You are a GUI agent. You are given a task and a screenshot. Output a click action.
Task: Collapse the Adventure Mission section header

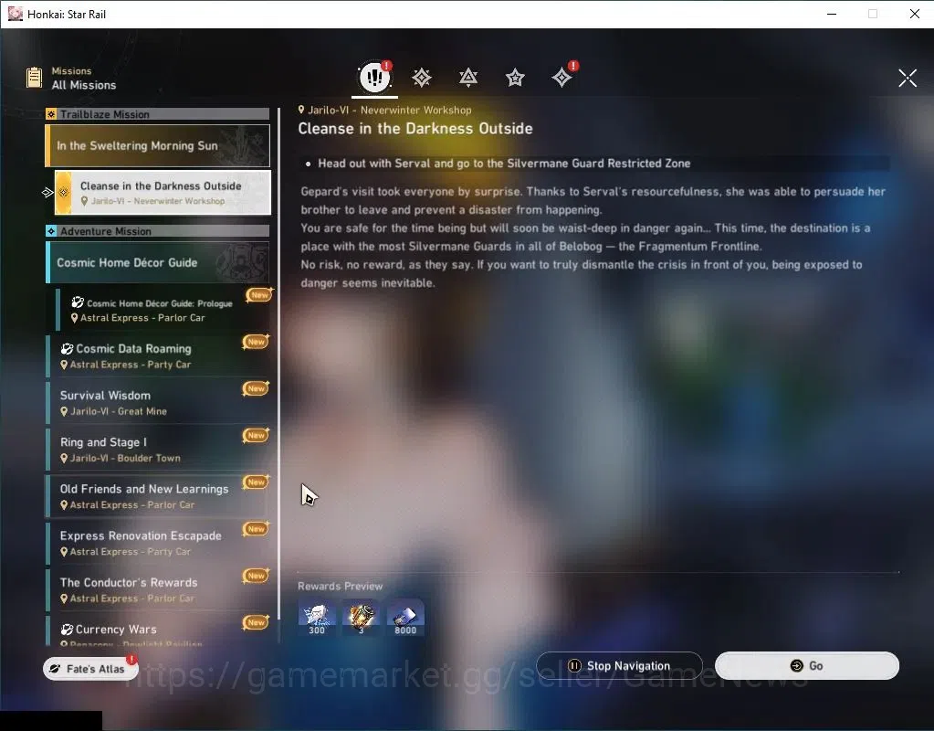(158, 231)
